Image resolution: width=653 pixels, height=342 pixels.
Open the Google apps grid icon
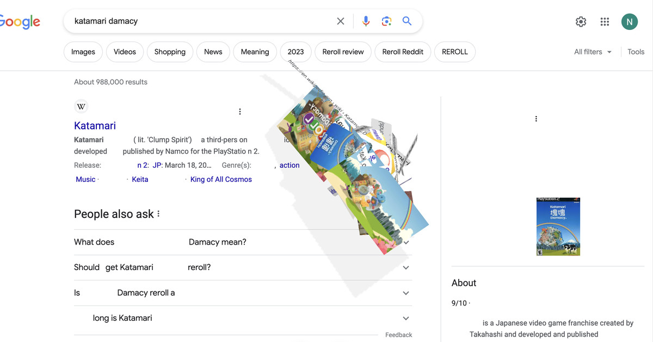[605, 22]
